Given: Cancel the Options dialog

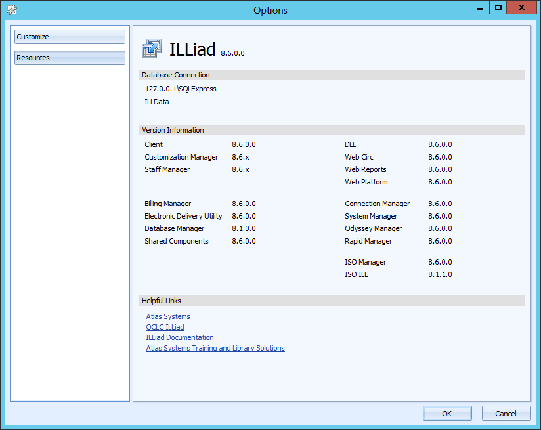Looking at the screenshot, I should click(x=506, y=414).
